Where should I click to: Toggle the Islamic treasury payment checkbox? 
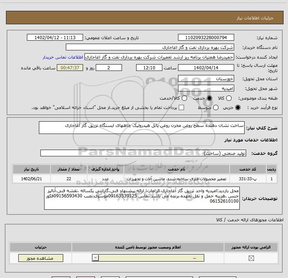click(x=181, y=107)
